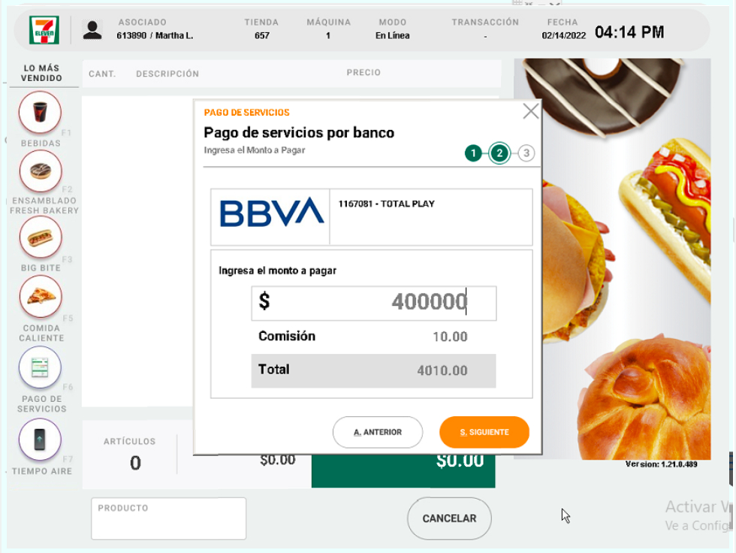Click the S. Siguiente button
Image resolution: width=736 pixels, height=553 pixels.
click(484, 432)
